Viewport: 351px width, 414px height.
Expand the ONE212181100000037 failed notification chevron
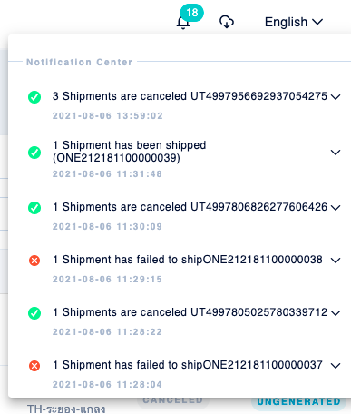coord(336,366)
